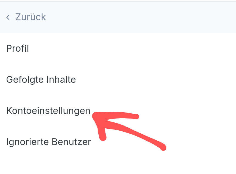The width and height of the screenshot is (236, 174).
Task: Click the Gefolgte Inhalte label
Action: click(x=41, y=80)
